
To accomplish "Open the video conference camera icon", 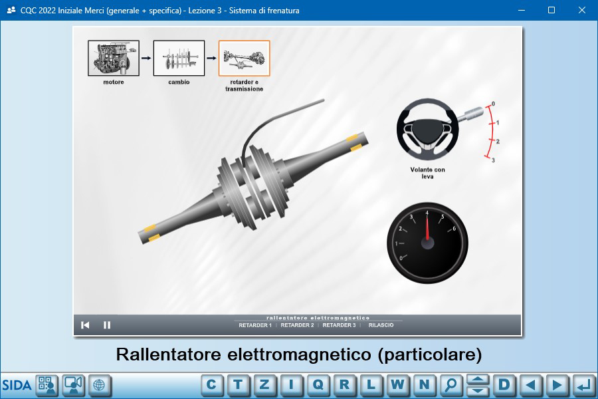I will pos(74,384).
